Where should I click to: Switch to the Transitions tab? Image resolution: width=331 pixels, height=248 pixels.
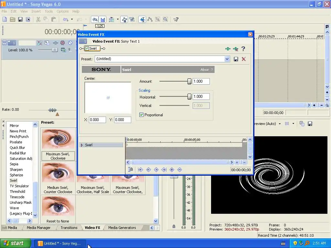[69, 228]
